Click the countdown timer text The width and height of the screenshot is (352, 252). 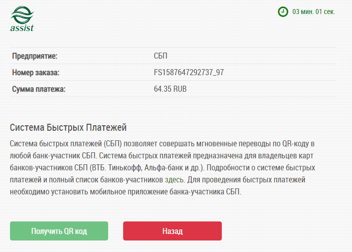coord(313,11)
